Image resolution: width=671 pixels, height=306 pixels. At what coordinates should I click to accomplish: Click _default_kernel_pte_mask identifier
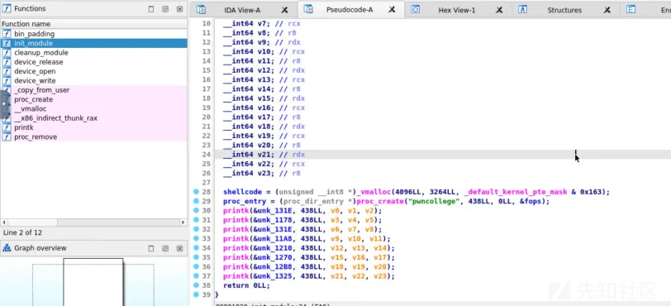[515, 192]
